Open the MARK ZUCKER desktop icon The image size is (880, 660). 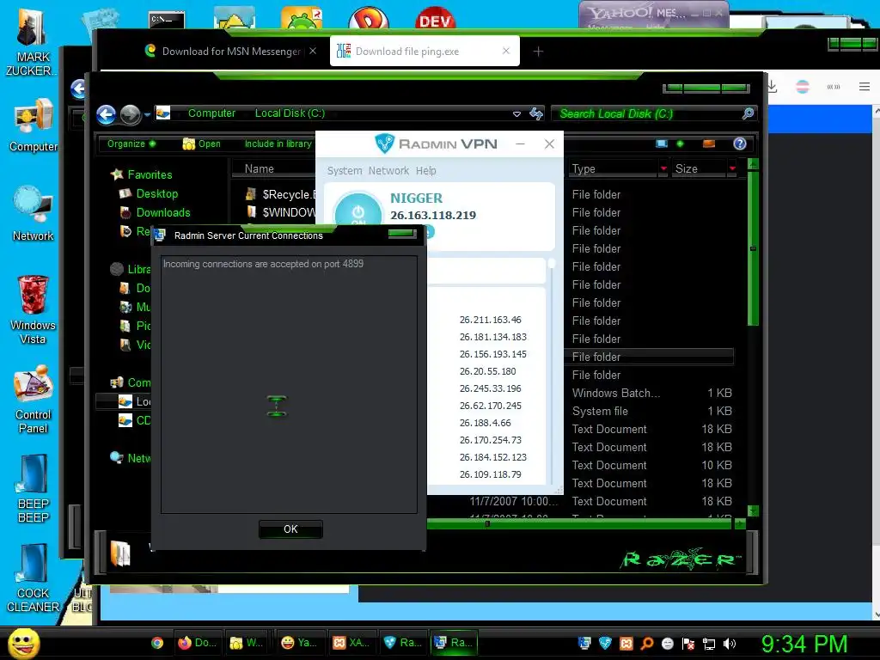pos(31,43)
